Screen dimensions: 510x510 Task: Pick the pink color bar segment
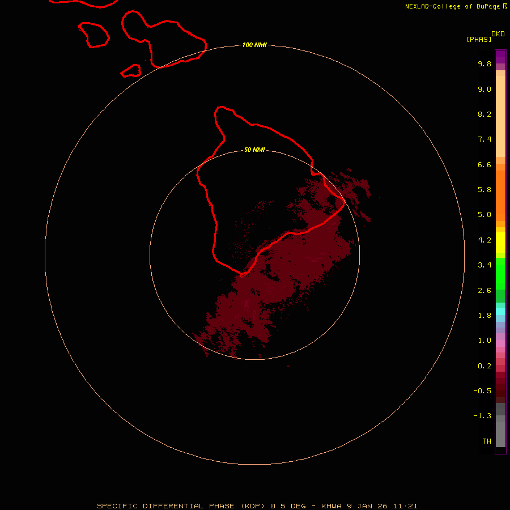pyautogui.click(x=500, y=343)
